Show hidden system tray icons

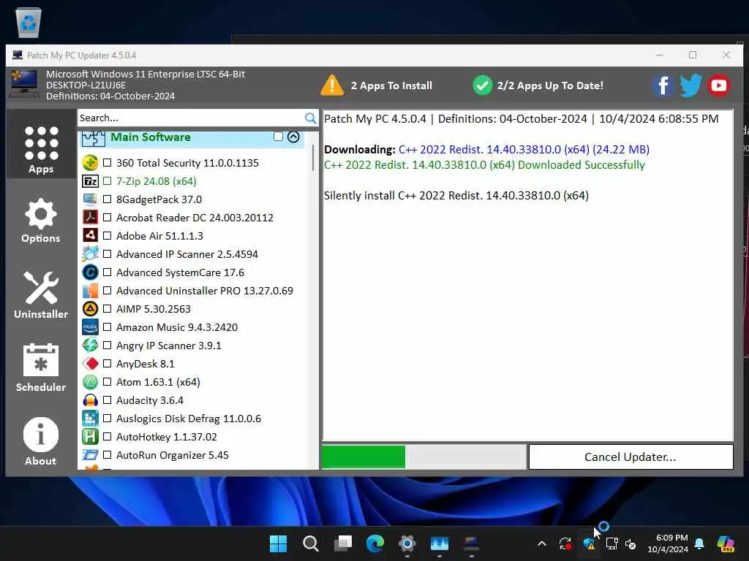coord(542,543)
